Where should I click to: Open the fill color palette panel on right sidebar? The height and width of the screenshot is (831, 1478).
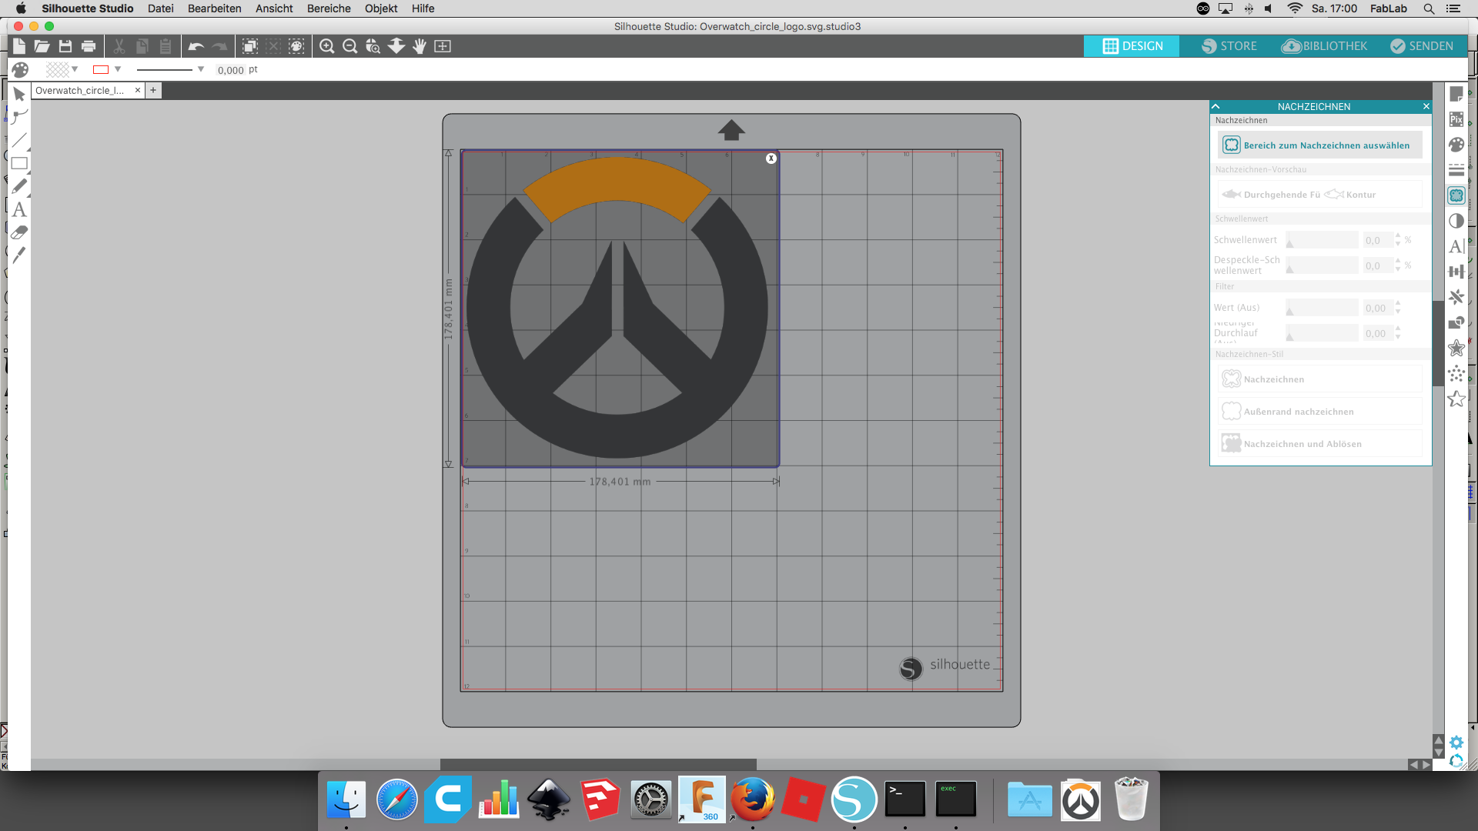(1456, 145)
